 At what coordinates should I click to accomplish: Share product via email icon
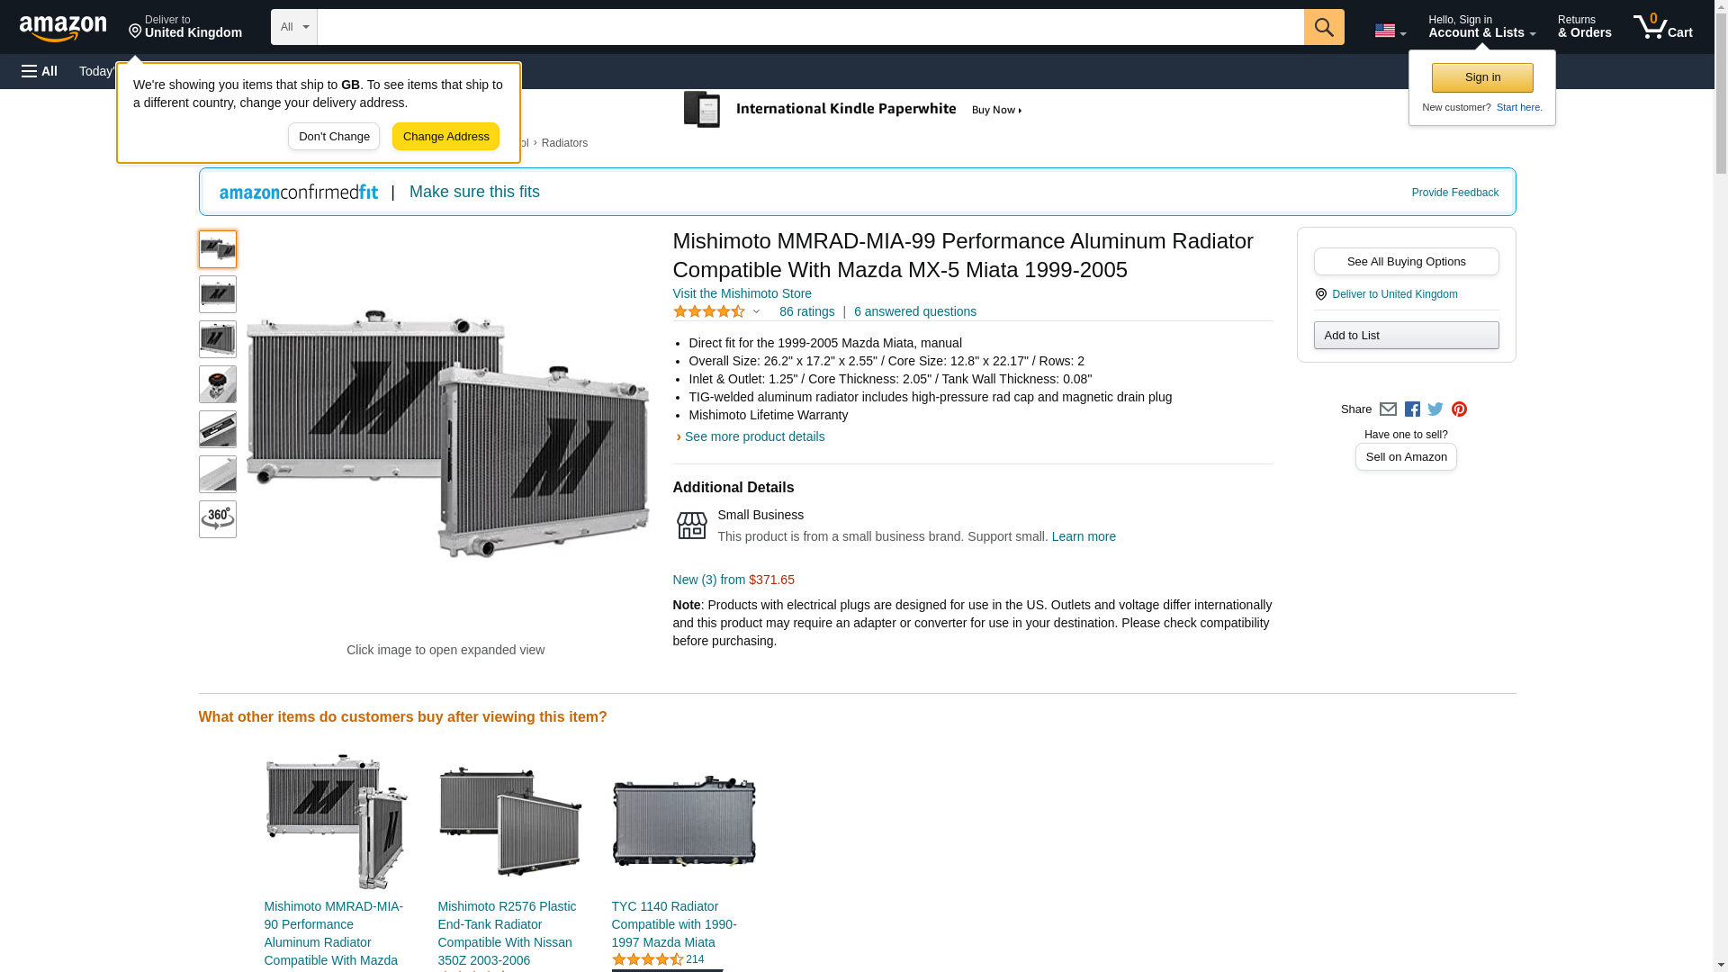pyautogui.click(x=1388, y=409)
